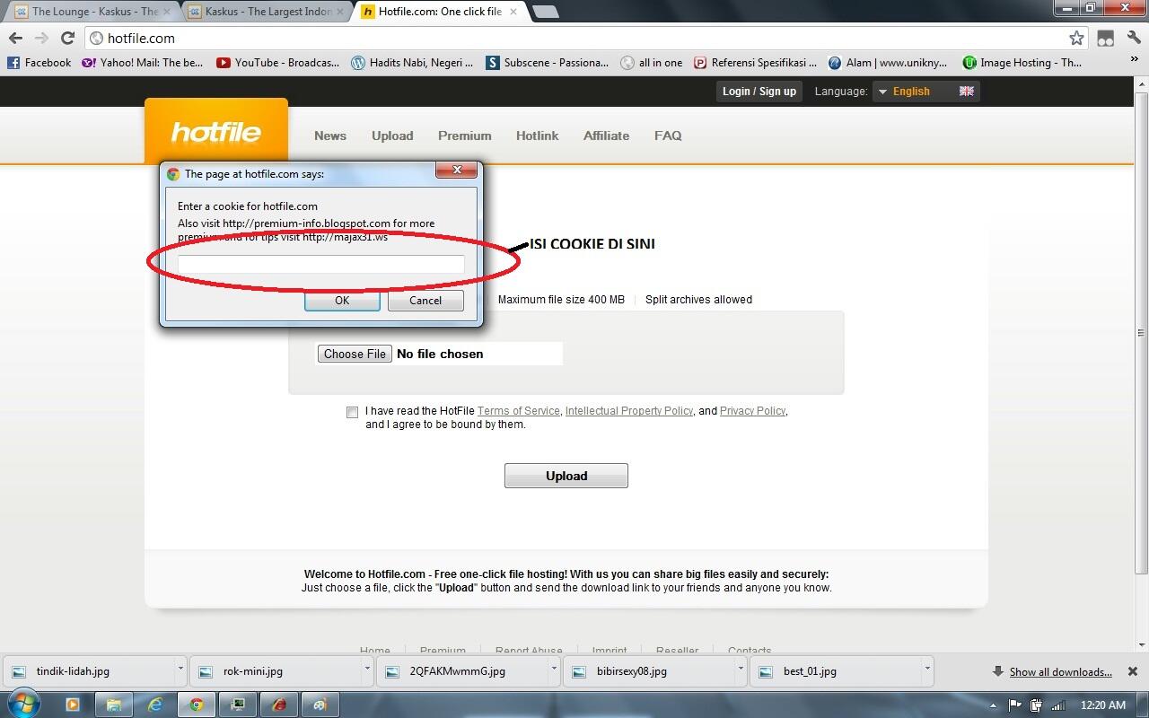
Task: Click Cancel in the cookie dialog
Action: (x=425, y=301)
